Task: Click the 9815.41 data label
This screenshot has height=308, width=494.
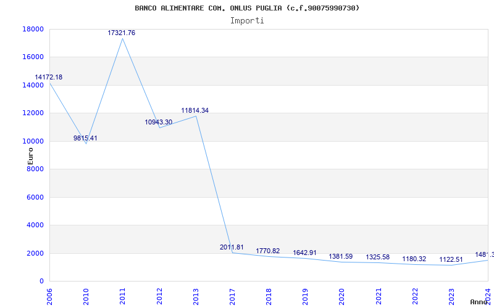Action: click(85, 138)
